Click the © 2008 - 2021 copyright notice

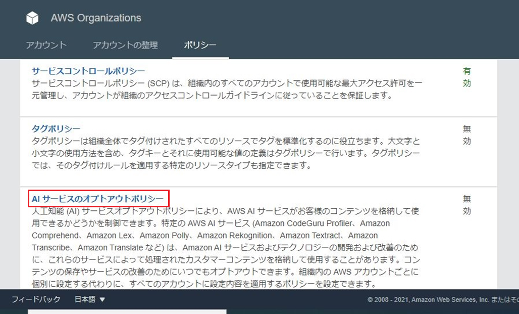point(443,300)
